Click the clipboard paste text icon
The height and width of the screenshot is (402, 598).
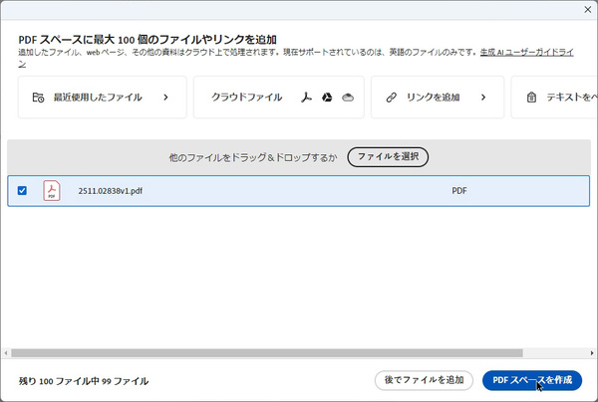[x=531, y=98]
